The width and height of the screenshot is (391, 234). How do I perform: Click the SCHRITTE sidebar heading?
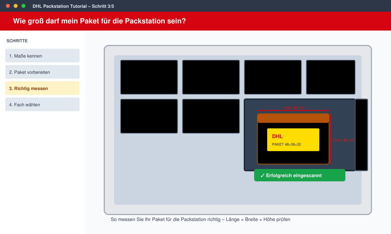point(17,41)
